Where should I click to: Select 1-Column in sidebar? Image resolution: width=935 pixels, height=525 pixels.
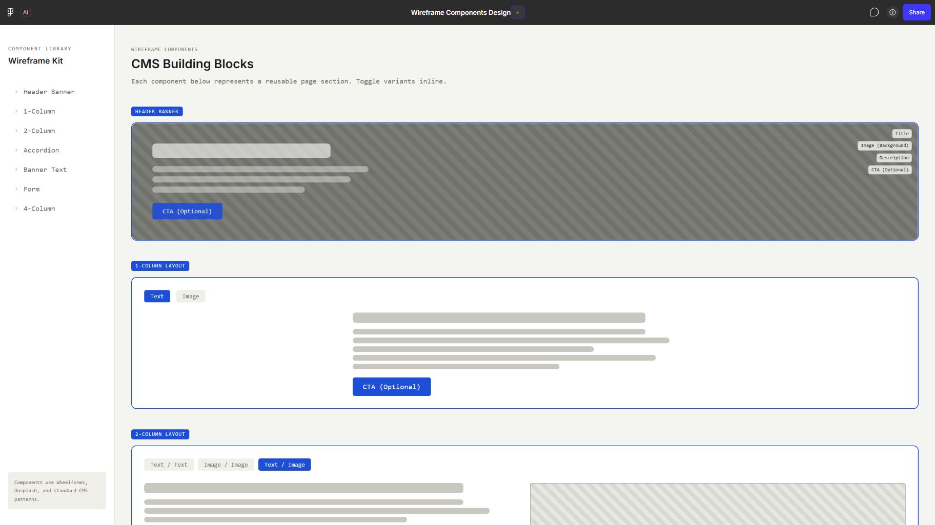tap(39, 111)
